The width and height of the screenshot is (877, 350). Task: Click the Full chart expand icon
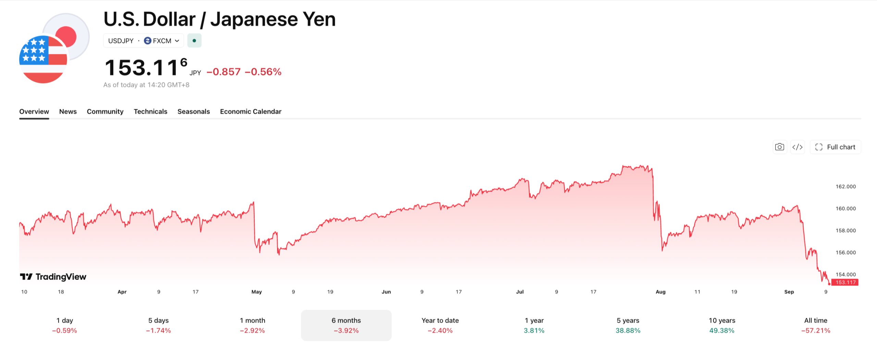click(x=819, y=147)
